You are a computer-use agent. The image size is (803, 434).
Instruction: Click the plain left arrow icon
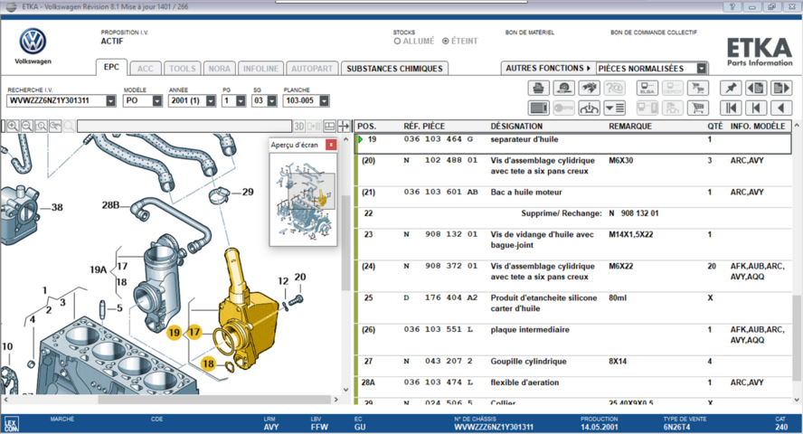coord(781,108)
